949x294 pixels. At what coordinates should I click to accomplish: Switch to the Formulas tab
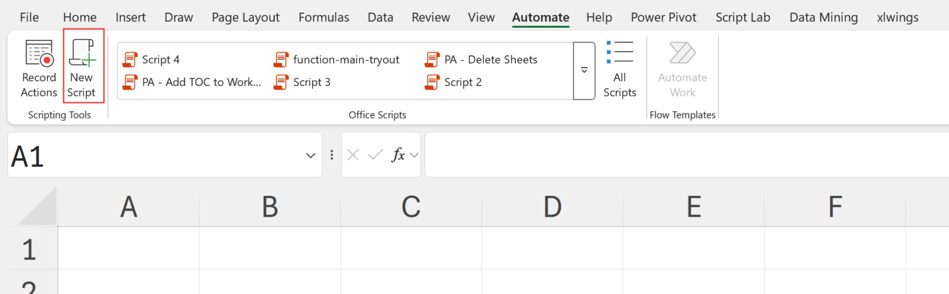click(323, 17)
